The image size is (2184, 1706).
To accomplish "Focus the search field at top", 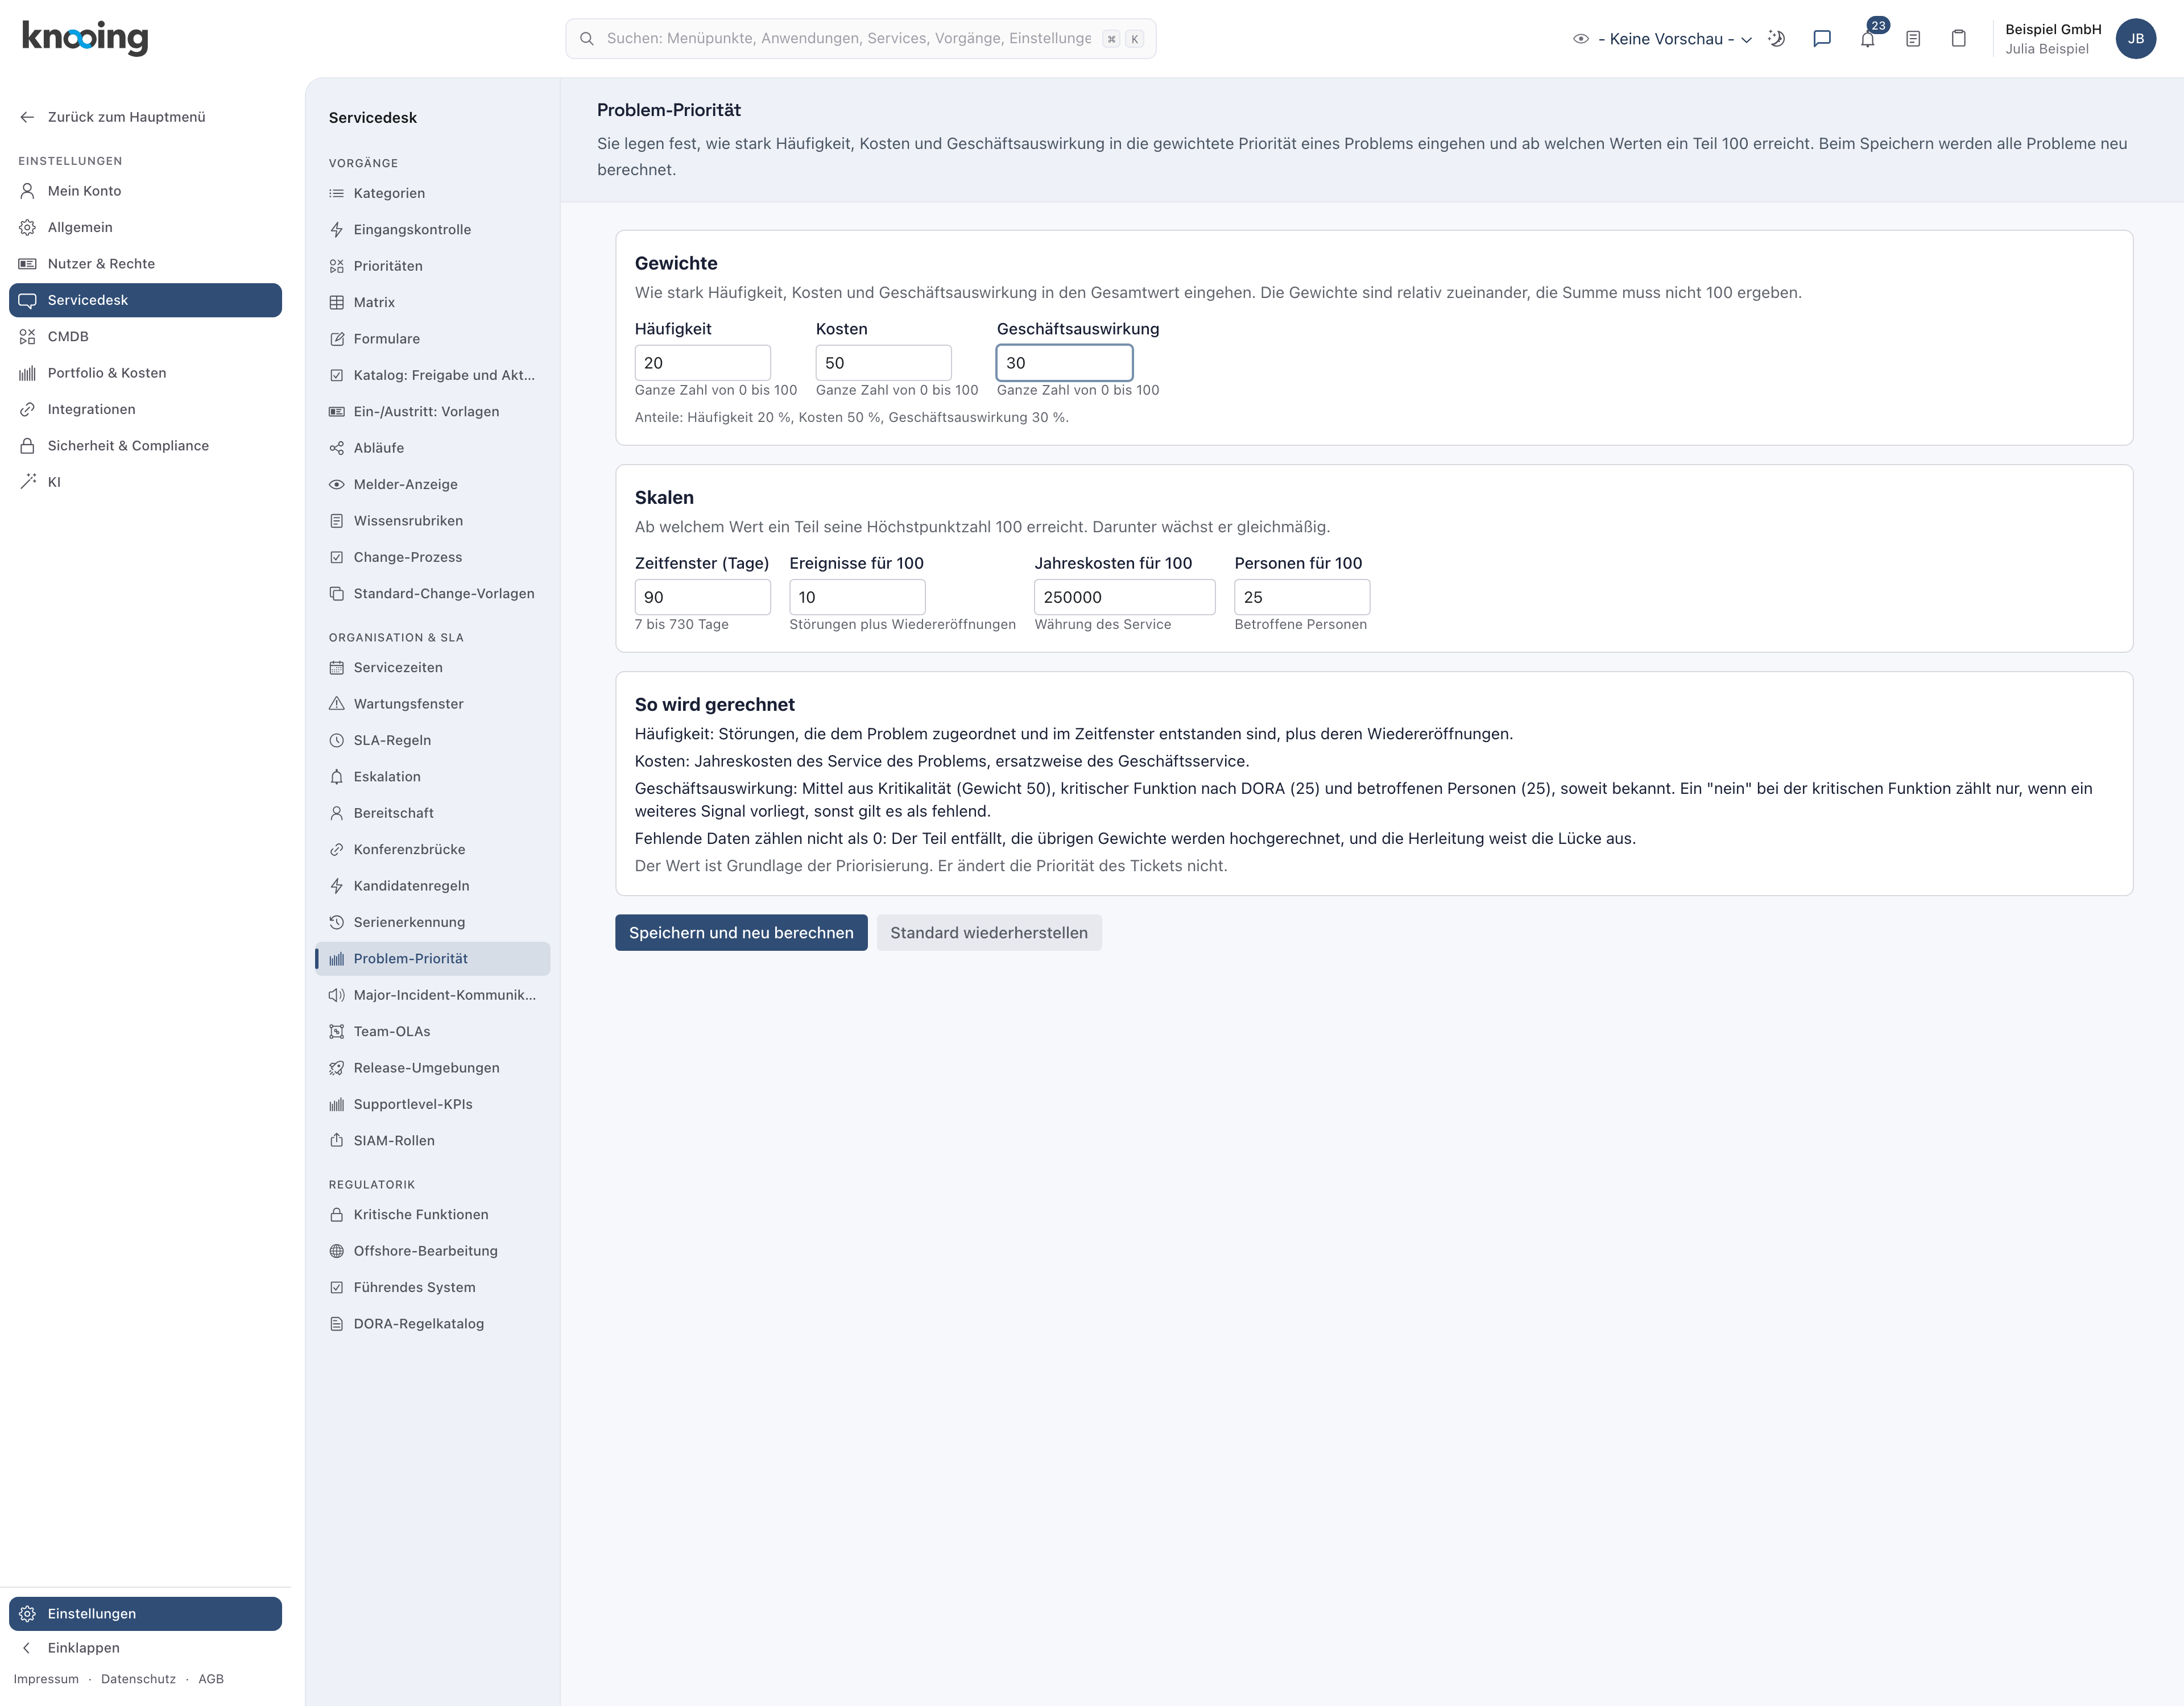I will (x=860, y=39).
